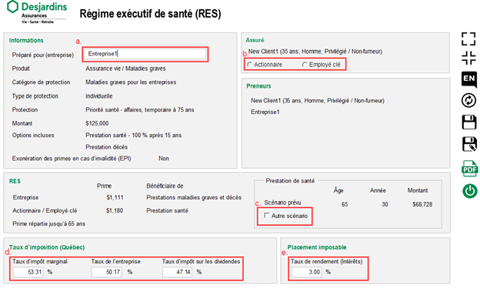The height and width of the screenshot is (288, 480).
Task: Enable the Autre scénario checkbox
Action: coord(267,216)
